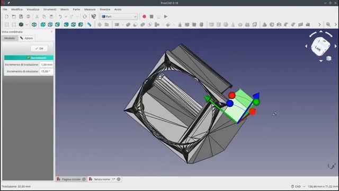This screenshot has height=191, width=339.
Task: Fit all content with the Fit All icon
Action: coord(7,24)
